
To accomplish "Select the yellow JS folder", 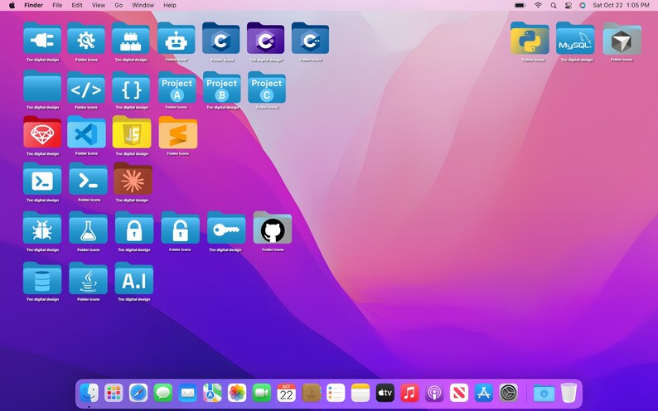I will (x=132, y=132).
